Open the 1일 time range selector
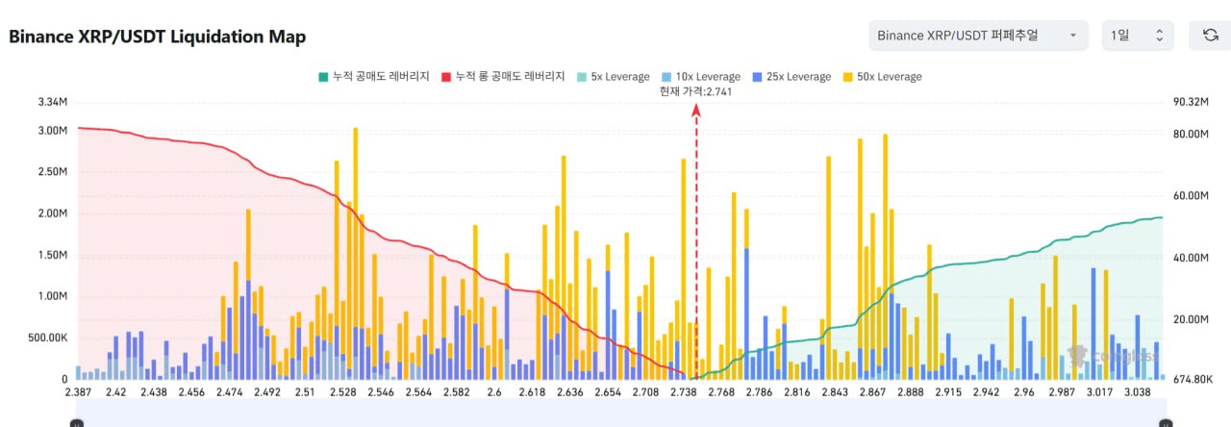1231x427 pixels. pyautogui.click(x=1138, y=36)
